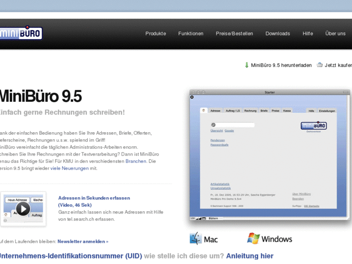Viewport: 352px width, 264px height.
Task: Click Unternehmens-Identifikationsnummer (UID) link
Action: (71, 256)
